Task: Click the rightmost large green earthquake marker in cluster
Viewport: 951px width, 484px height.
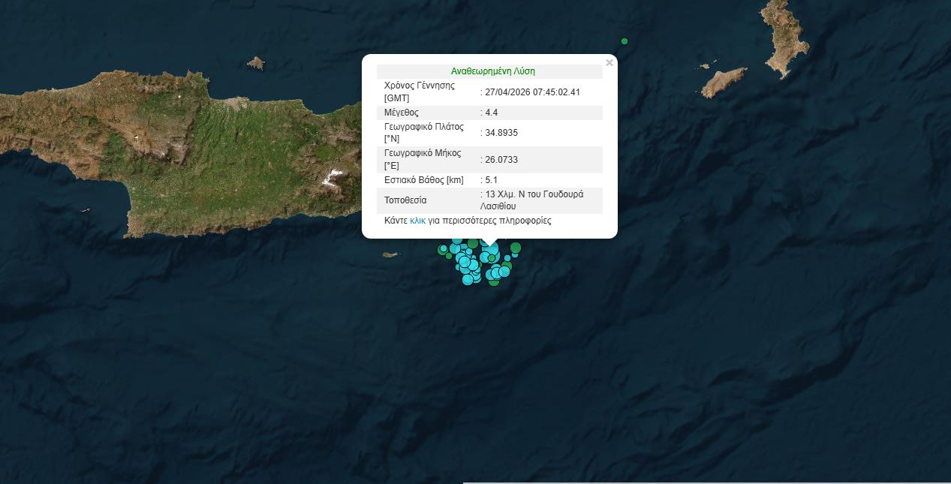Action: 516,248
